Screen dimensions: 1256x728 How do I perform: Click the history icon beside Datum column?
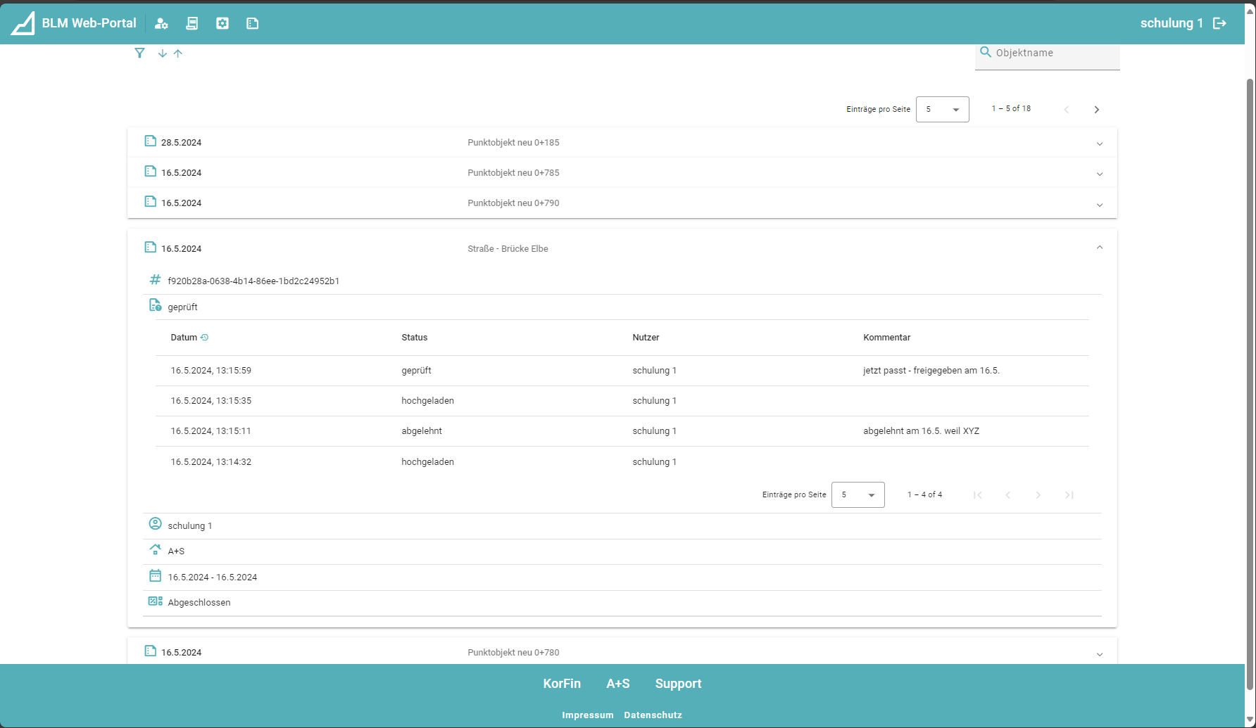[x=205, y=338]
